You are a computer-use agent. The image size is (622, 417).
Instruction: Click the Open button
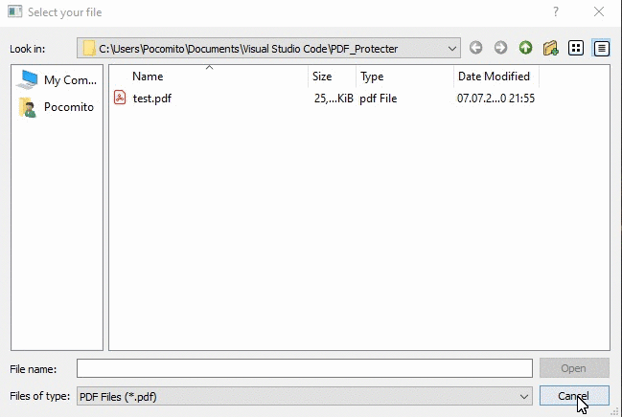[574, 368]
